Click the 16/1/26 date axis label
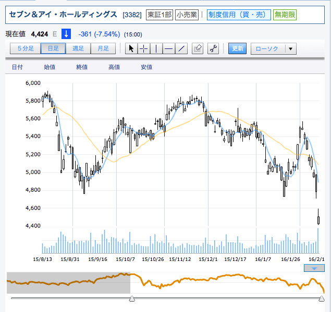Viewport: 331px width, 312px height. click(290, 259)
